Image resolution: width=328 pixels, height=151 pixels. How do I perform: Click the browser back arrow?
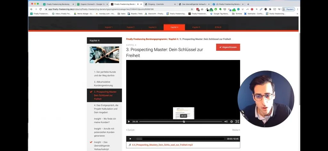[x=31, y=9]
